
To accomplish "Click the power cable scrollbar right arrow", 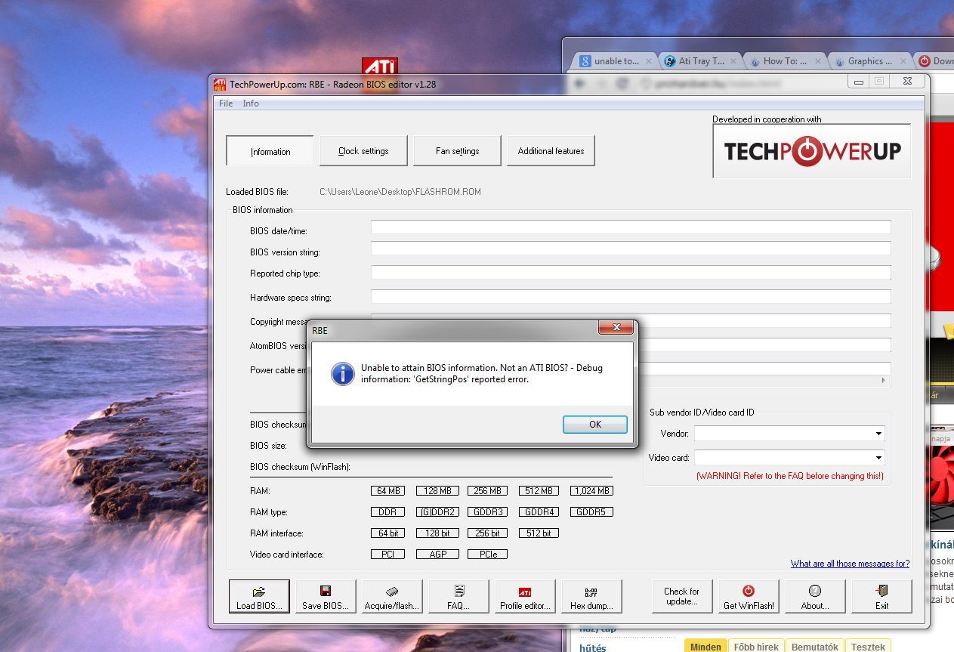I will [884, 380].
